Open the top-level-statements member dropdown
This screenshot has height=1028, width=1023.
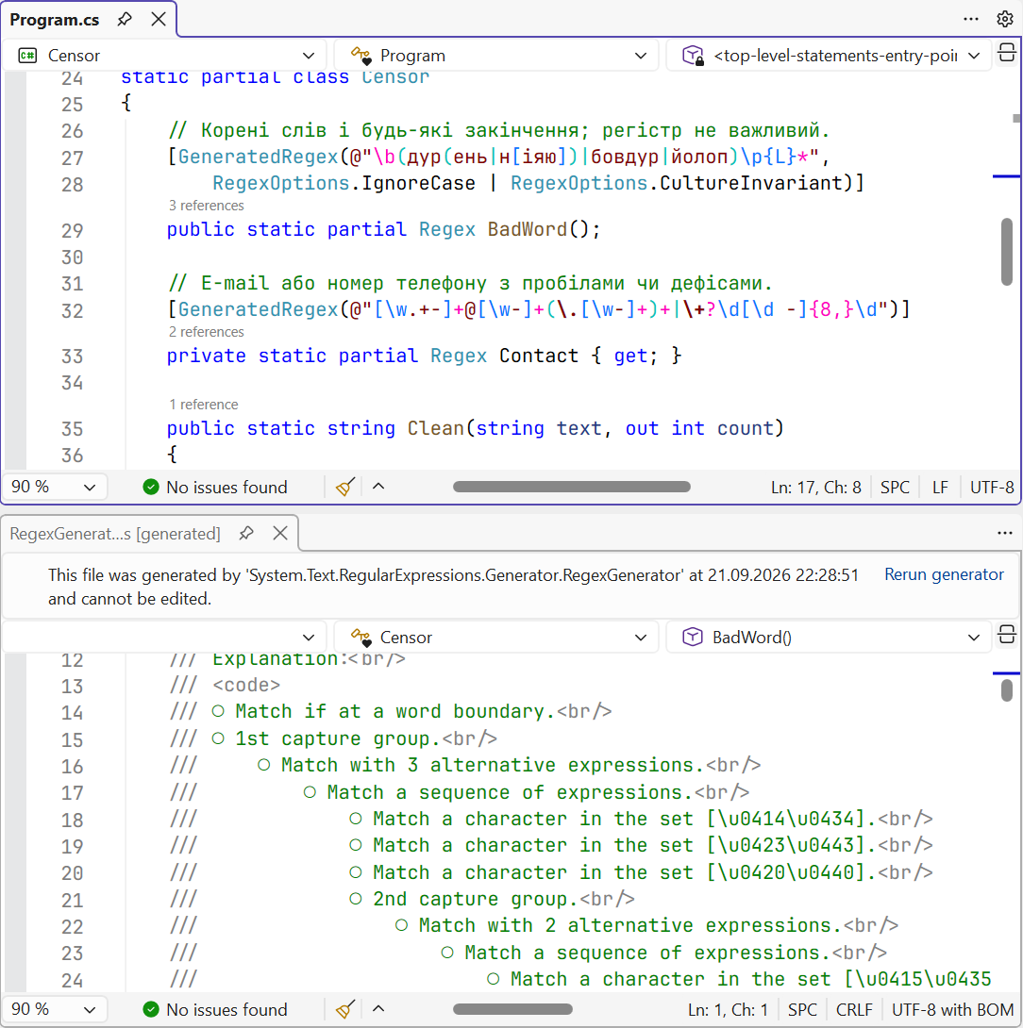click(829, 56)
